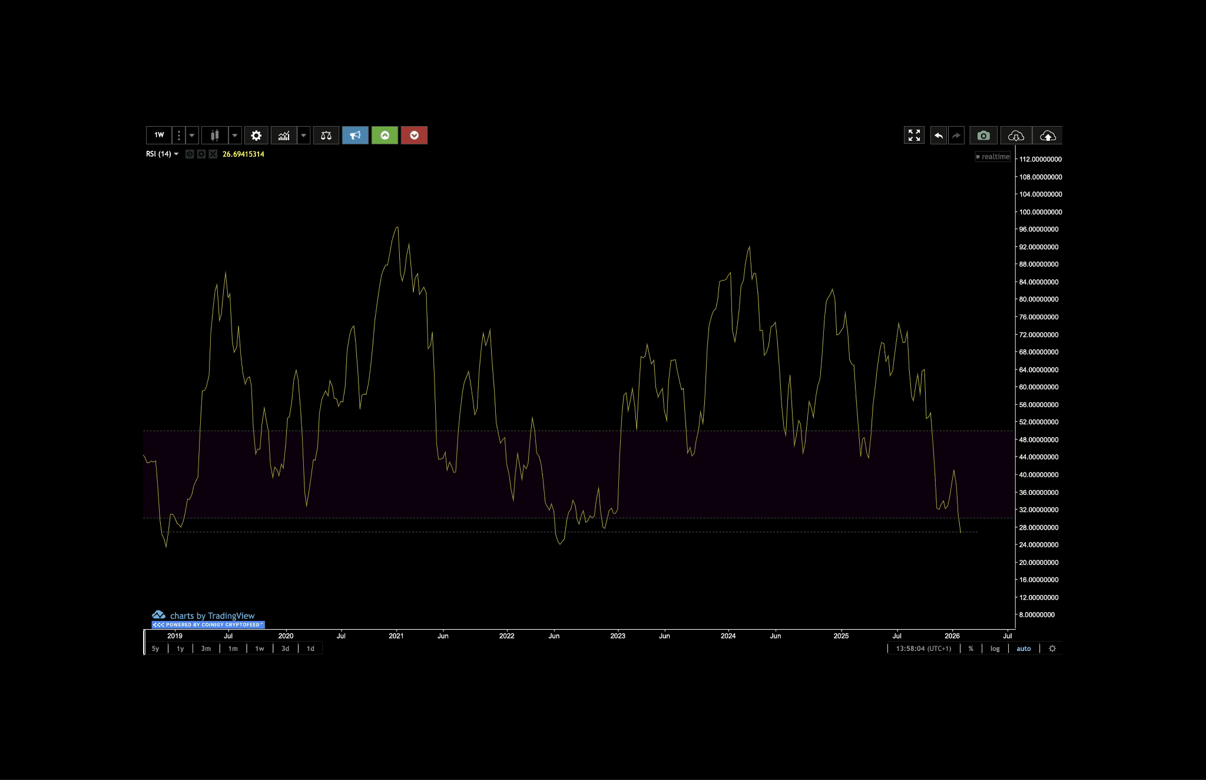Click the green up-arrow buy button
Viewport: 1206px width, 780px height.
point(385,135)
